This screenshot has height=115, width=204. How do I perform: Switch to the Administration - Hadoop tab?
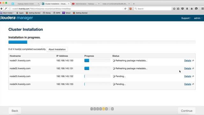tap(86, 4)
